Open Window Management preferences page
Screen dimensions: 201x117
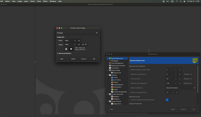click(x=120, y=92)
